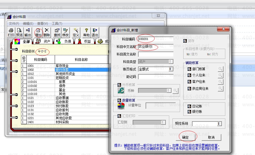This screenshot has width=255, height=155.
Task: Click the 修改 modify toolbar icon
Action: (66, 32)
